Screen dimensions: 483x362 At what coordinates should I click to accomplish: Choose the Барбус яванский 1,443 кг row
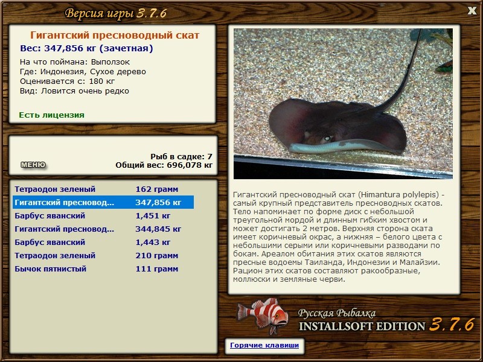[x=103, y=242]
